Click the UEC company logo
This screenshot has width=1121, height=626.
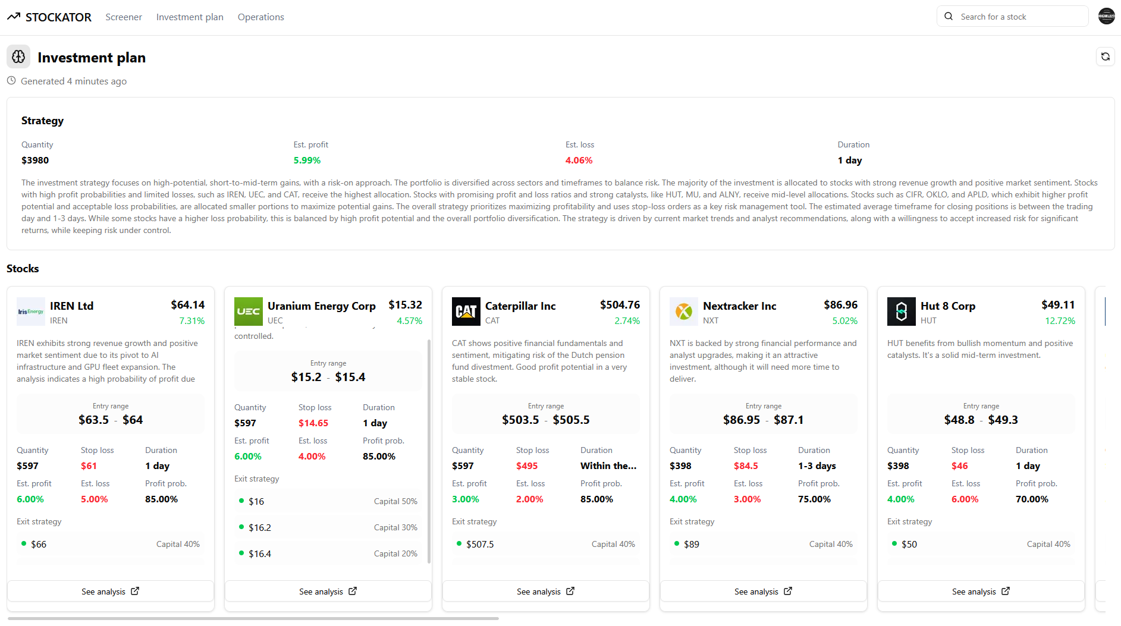pyautogui.click(x=248, y=311)
